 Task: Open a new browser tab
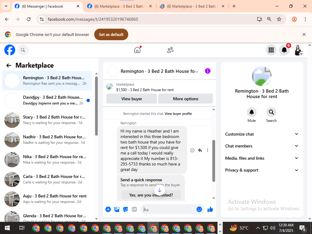[234, 6]
